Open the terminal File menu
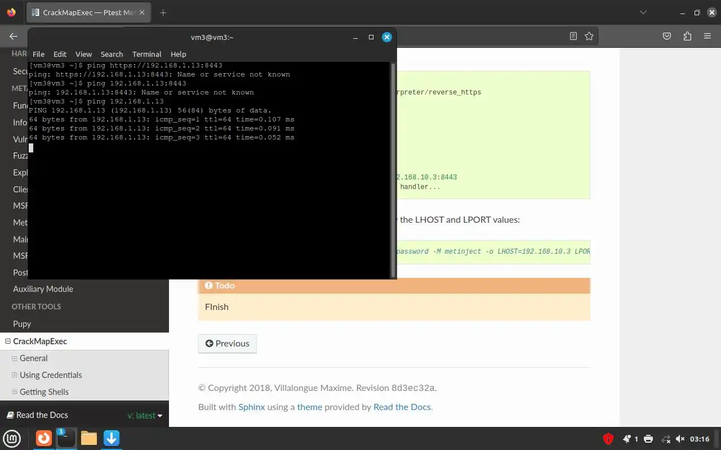Screen dimensions: 721x450 click(38, 54)
